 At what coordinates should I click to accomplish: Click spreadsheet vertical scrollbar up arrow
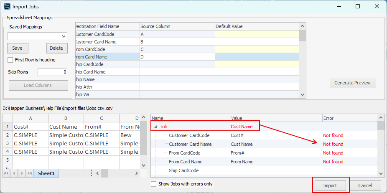point(143,117)
